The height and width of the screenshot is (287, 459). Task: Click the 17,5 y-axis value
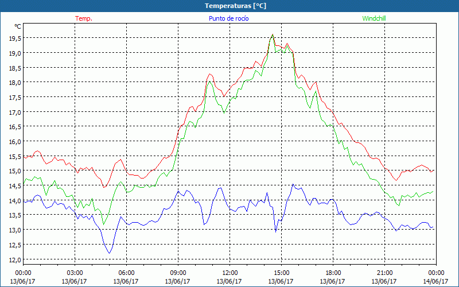(x=14, y=97)
